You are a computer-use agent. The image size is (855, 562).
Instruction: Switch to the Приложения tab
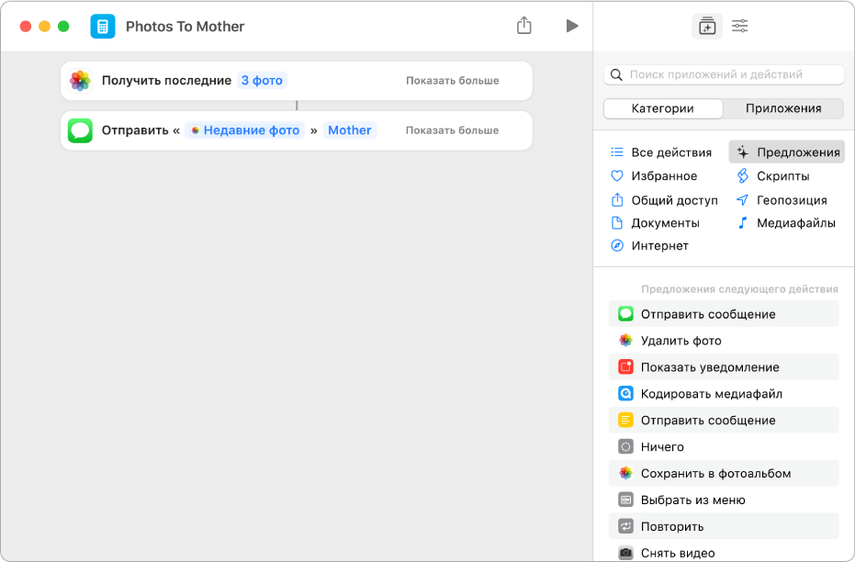(782, 108)
